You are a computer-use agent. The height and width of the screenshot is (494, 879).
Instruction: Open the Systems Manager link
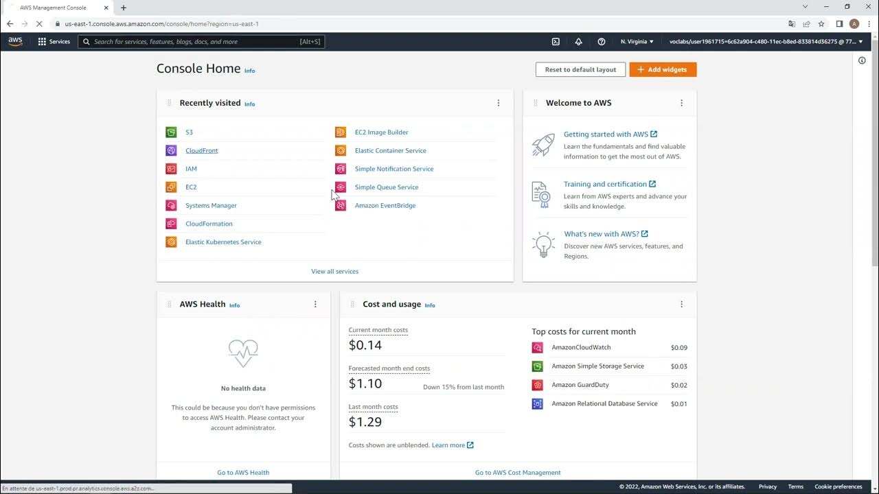[x=211, y=205]
